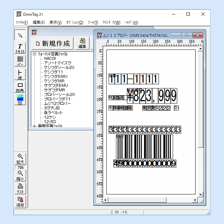Screen dimensions: 224x224
Task: Click the 拡大 zoom in button
Action: [x=20, y=159]
